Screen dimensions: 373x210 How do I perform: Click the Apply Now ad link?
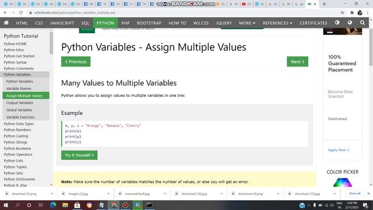tap(339, 150)
